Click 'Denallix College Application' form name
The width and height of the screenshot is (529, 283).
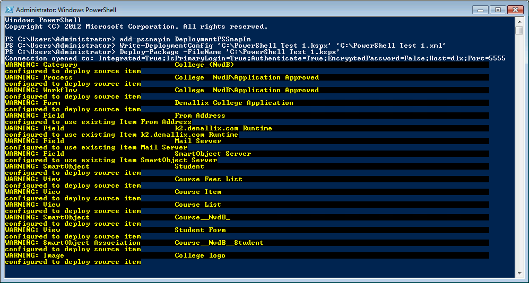pyautogui.click(x=233, y=103)
